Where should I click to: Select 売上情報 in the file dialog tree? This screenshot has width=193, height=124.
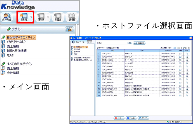click(x=77, y=49)
